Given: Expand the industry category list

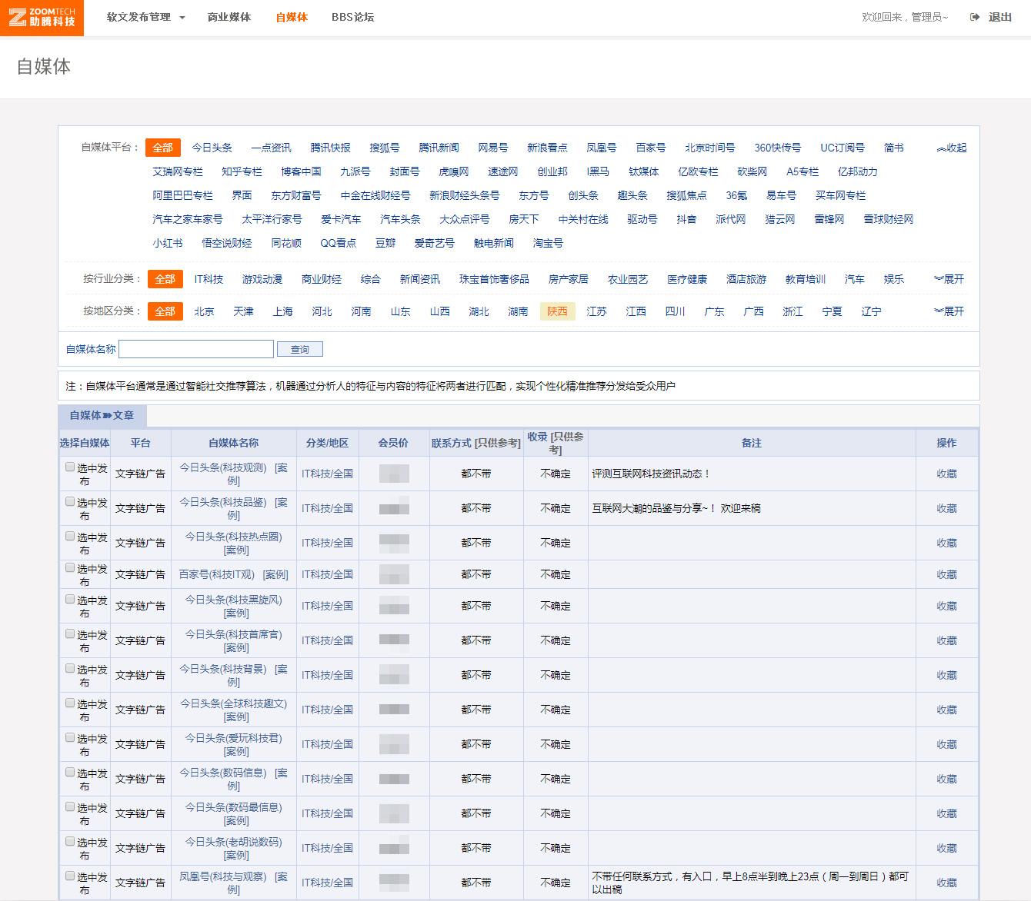Looking at the screenshot, I should pos(949,279).
